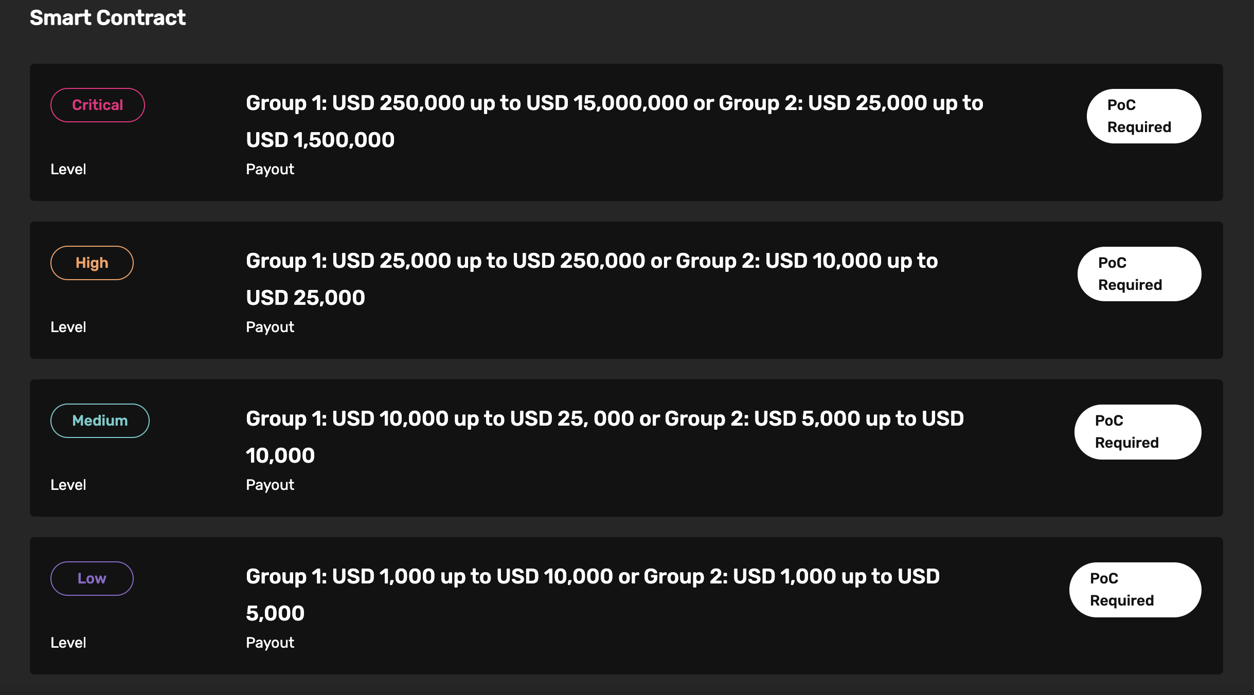Click the Payout label in High row

(x=270, y=327)
